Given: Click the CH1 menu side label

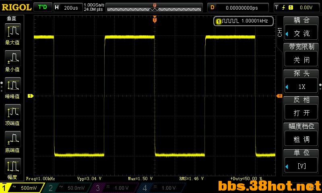Looking at the screenshot, I should click(280, 33).
